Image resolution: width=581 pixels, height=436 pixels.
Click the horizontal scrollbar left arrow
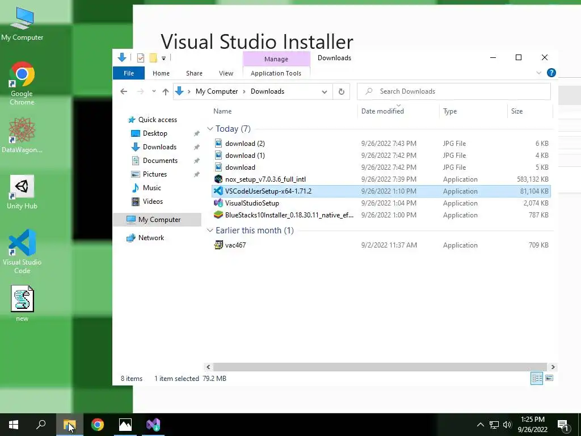click(208, 367)
